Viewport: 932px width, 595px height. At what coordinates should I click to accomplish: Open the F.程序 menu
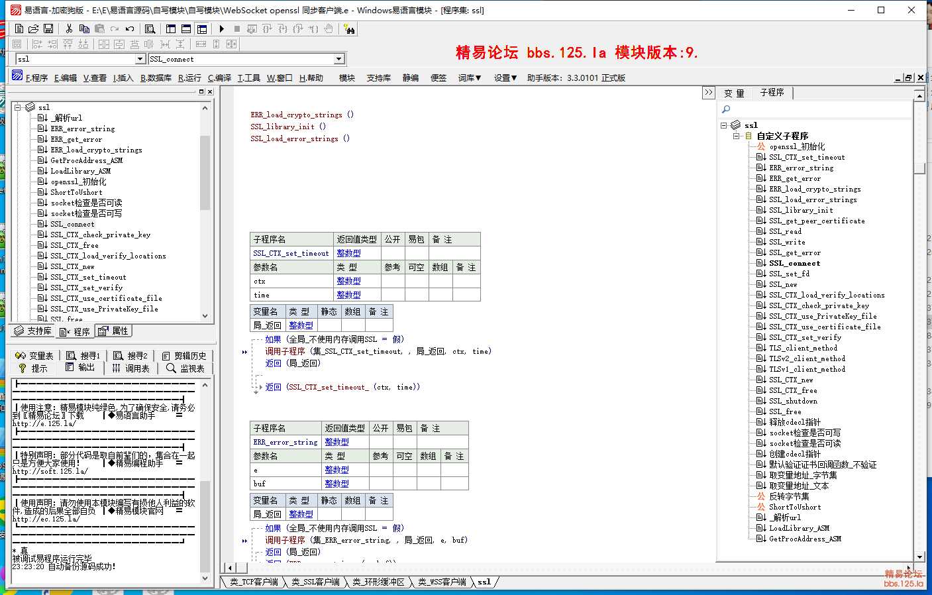click(x=36, y=78)
